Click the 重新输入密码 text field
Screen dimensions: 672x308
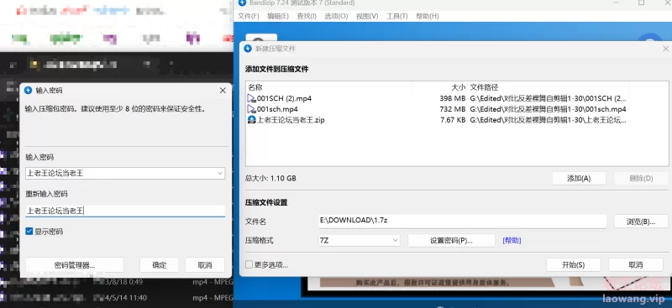click(125, 211)
